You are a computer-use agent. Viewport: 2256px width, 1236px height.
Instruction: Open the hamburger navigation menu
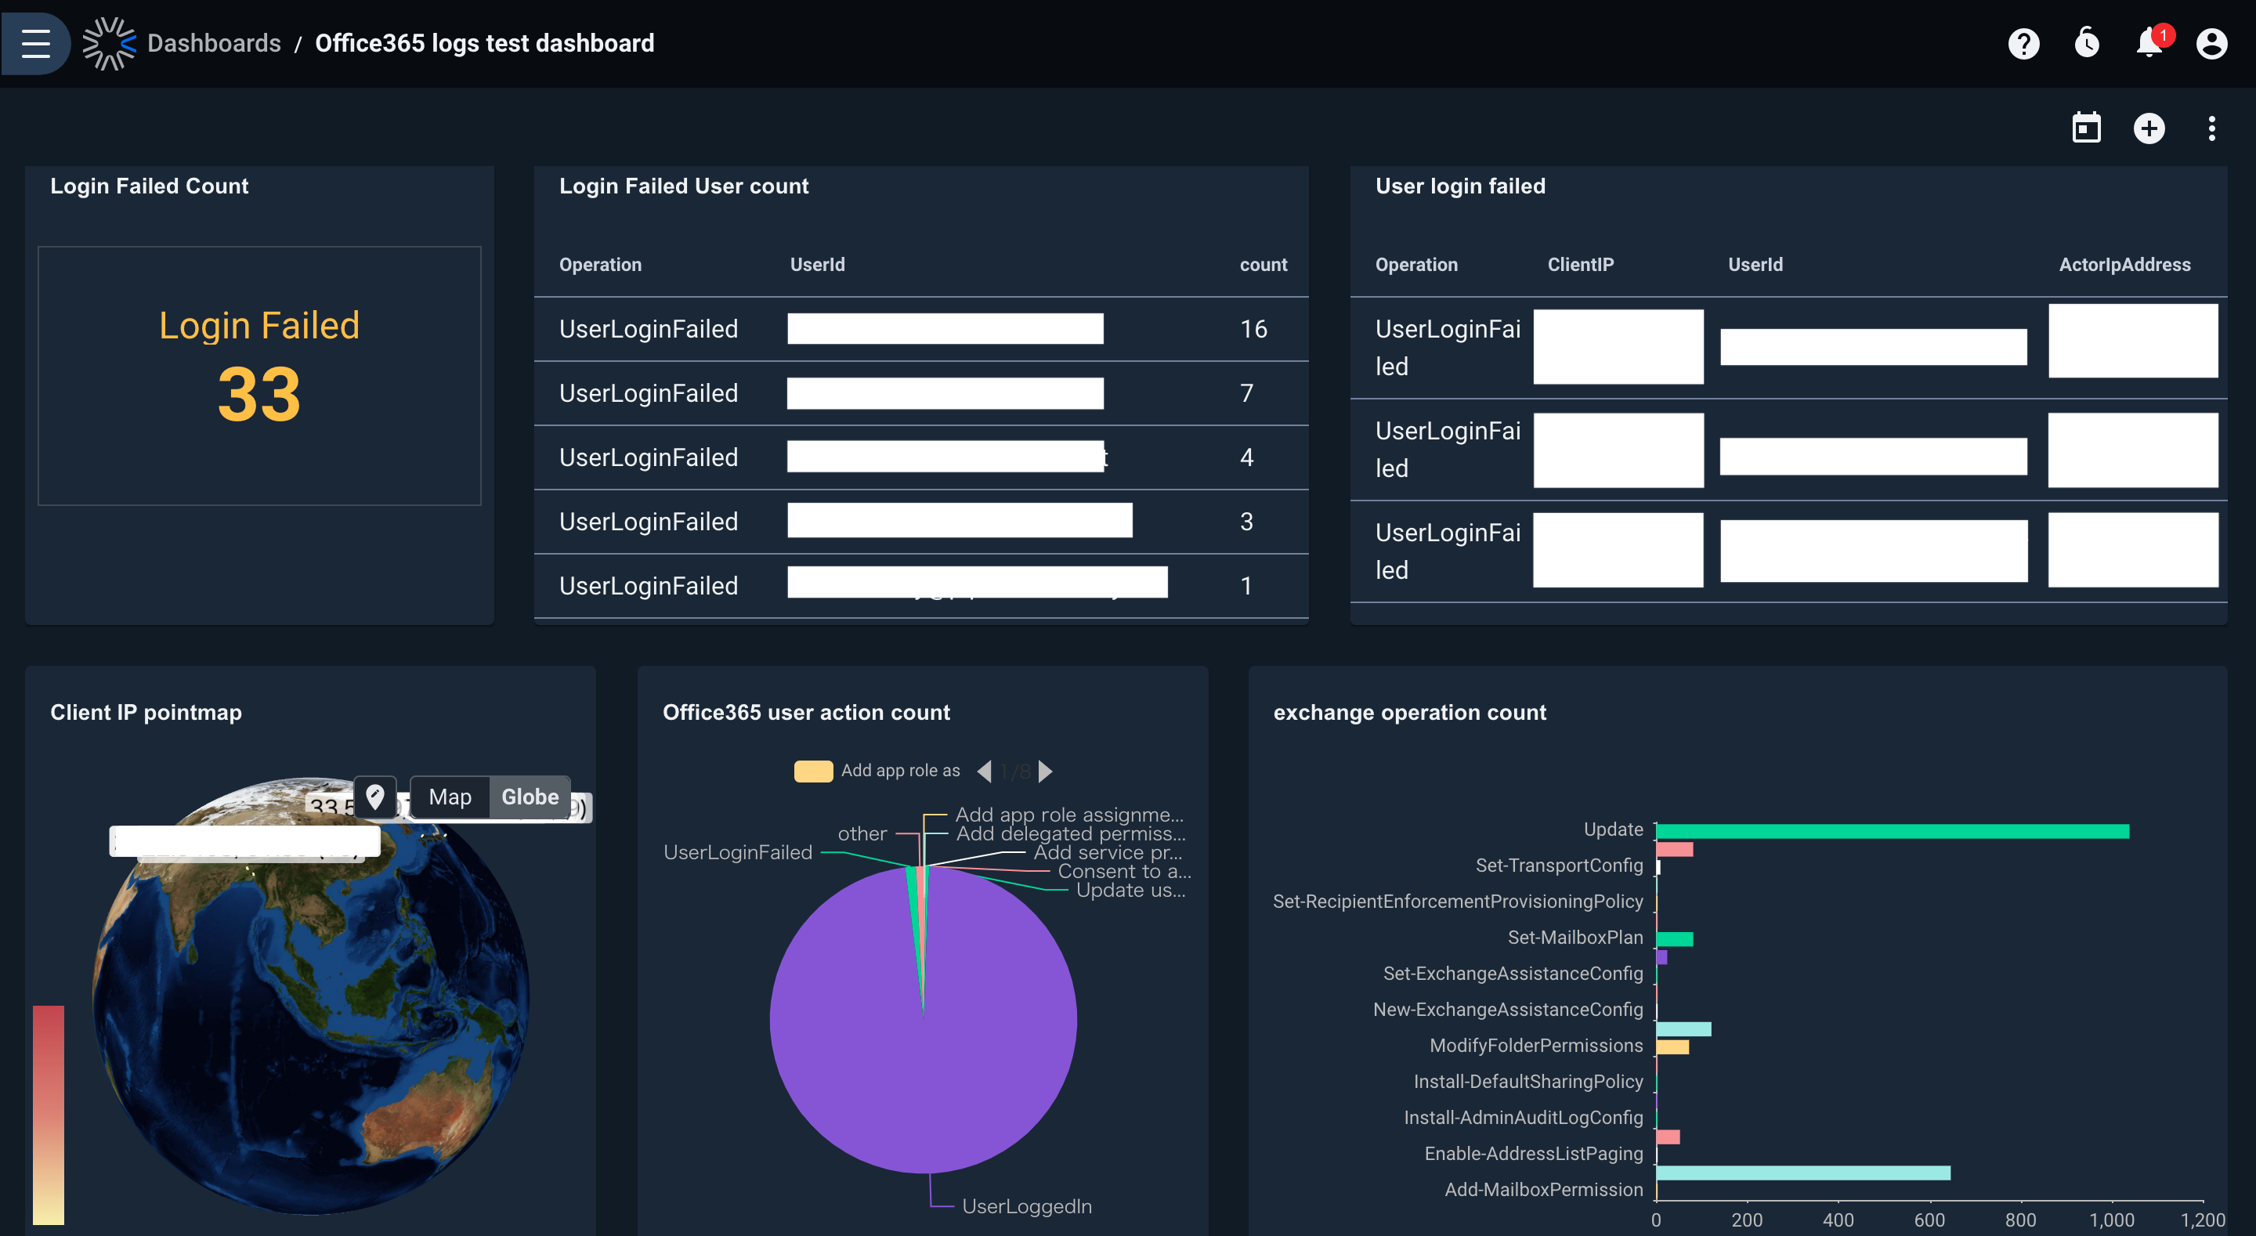point(35,43)
